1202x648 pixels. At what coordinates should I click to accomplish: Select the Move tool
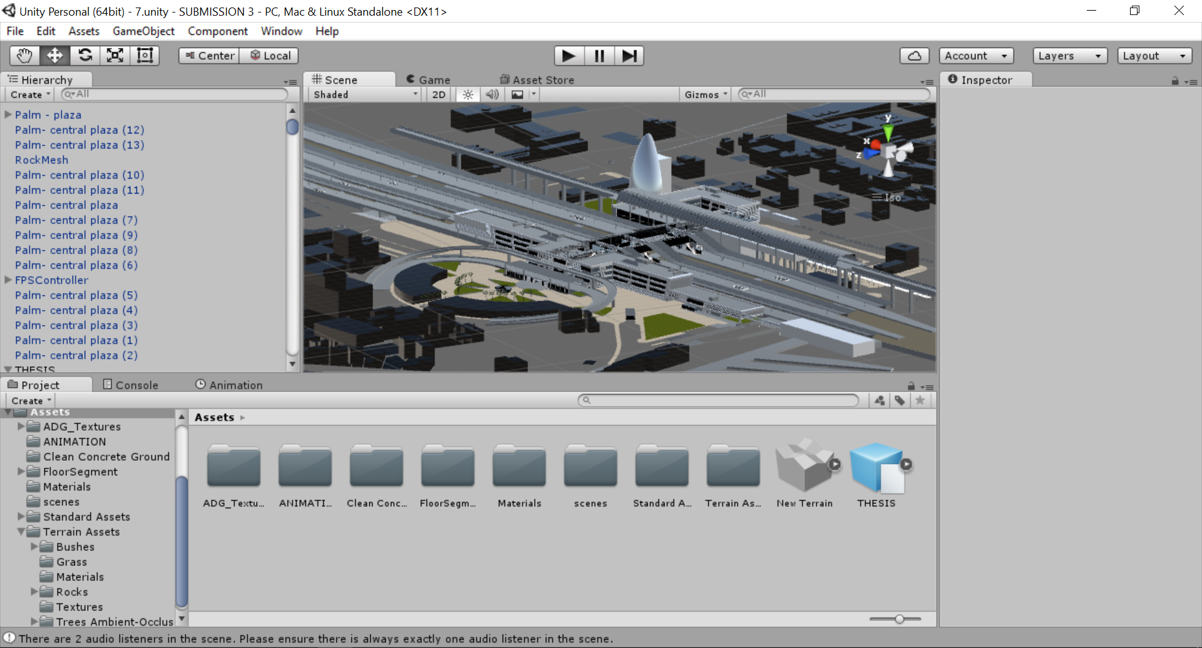54,55
